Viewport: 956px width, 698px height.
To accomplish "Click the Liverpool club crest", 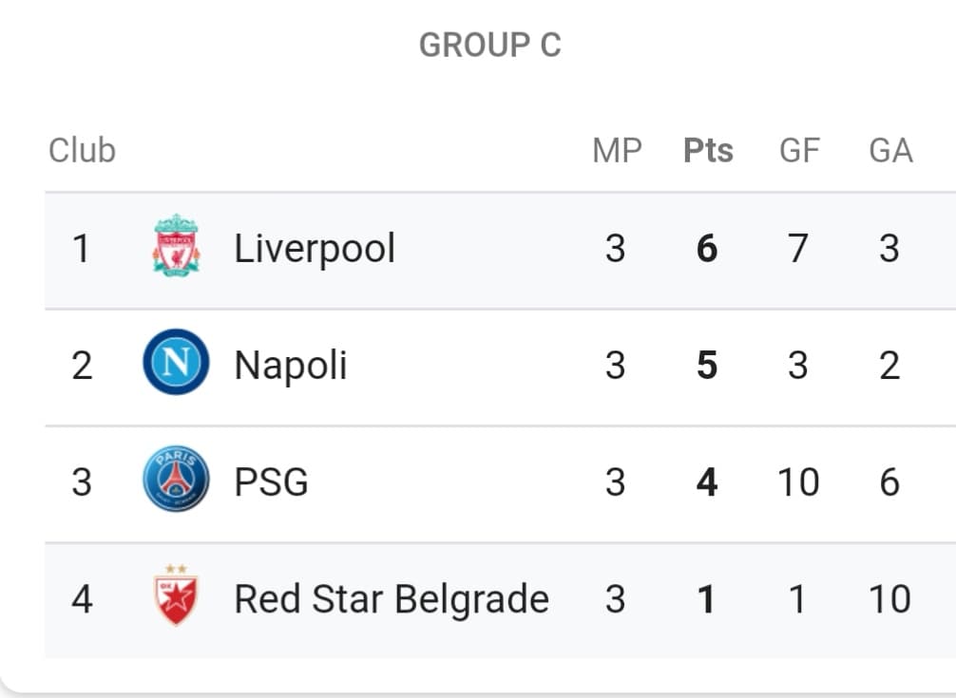I will pyautogui.click(x=176, y=245).
